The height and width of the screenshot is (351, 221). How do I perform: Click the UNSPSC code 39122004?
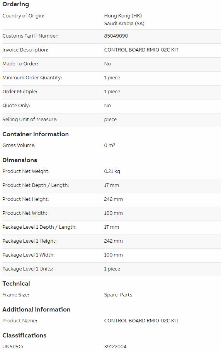tap(115, 346)
